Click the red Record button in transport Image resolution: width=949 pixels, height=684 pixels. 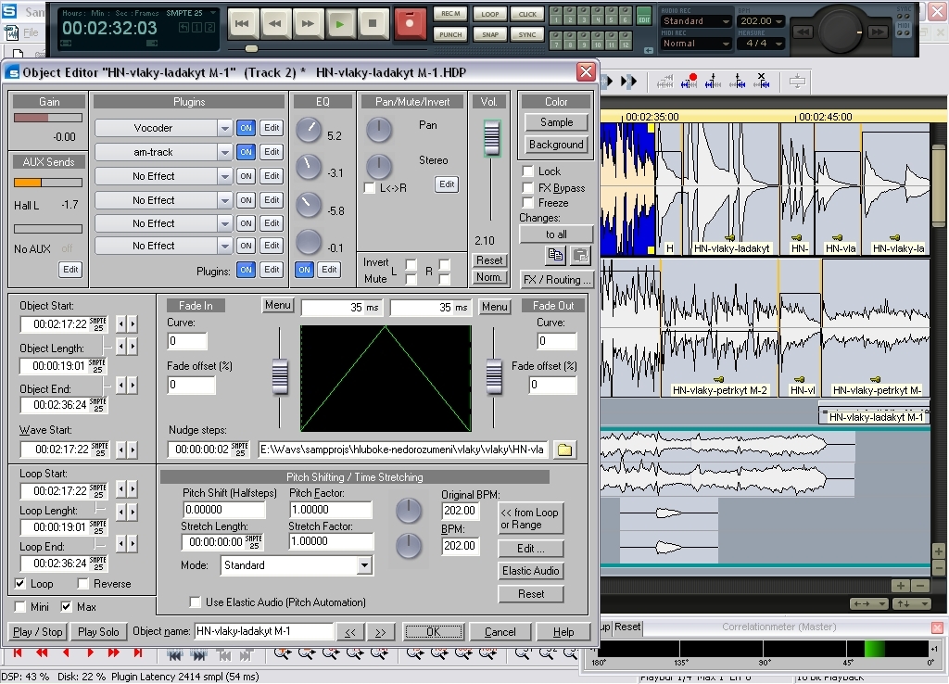tap(410, 23)
